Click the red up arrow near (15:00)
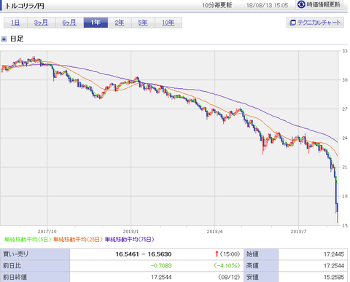This screenshot has width=350, height=282. 217,254
